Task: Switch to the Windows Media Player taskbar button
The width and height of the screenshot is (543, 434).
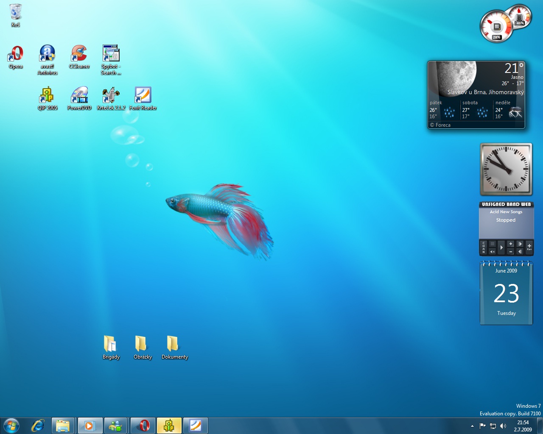Action: pos(90,426)
